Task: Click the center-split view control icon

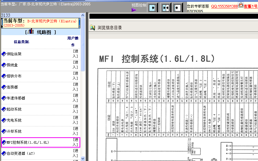Action: 165,8
